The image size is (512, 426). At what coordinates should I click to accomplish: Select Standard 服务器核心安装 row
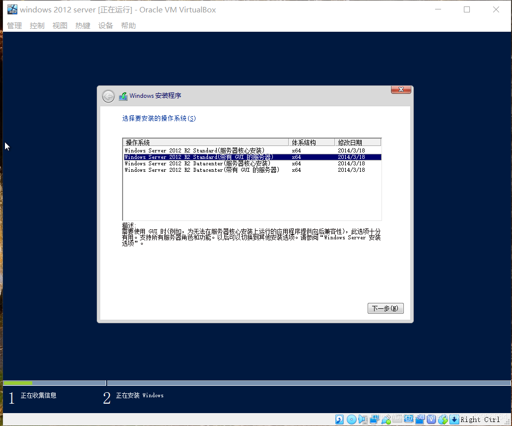(x=252, y=150)
